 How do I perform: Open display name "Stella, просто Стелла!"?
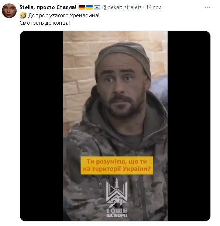coord(48,7)
